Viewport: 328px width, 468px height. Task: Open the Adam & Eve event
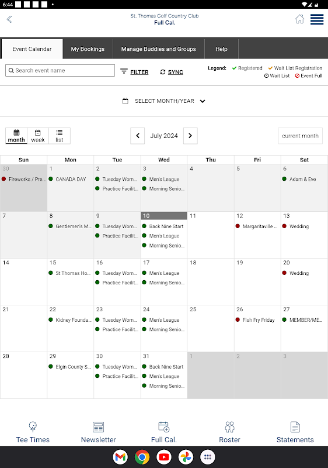(x=299, y=179)
